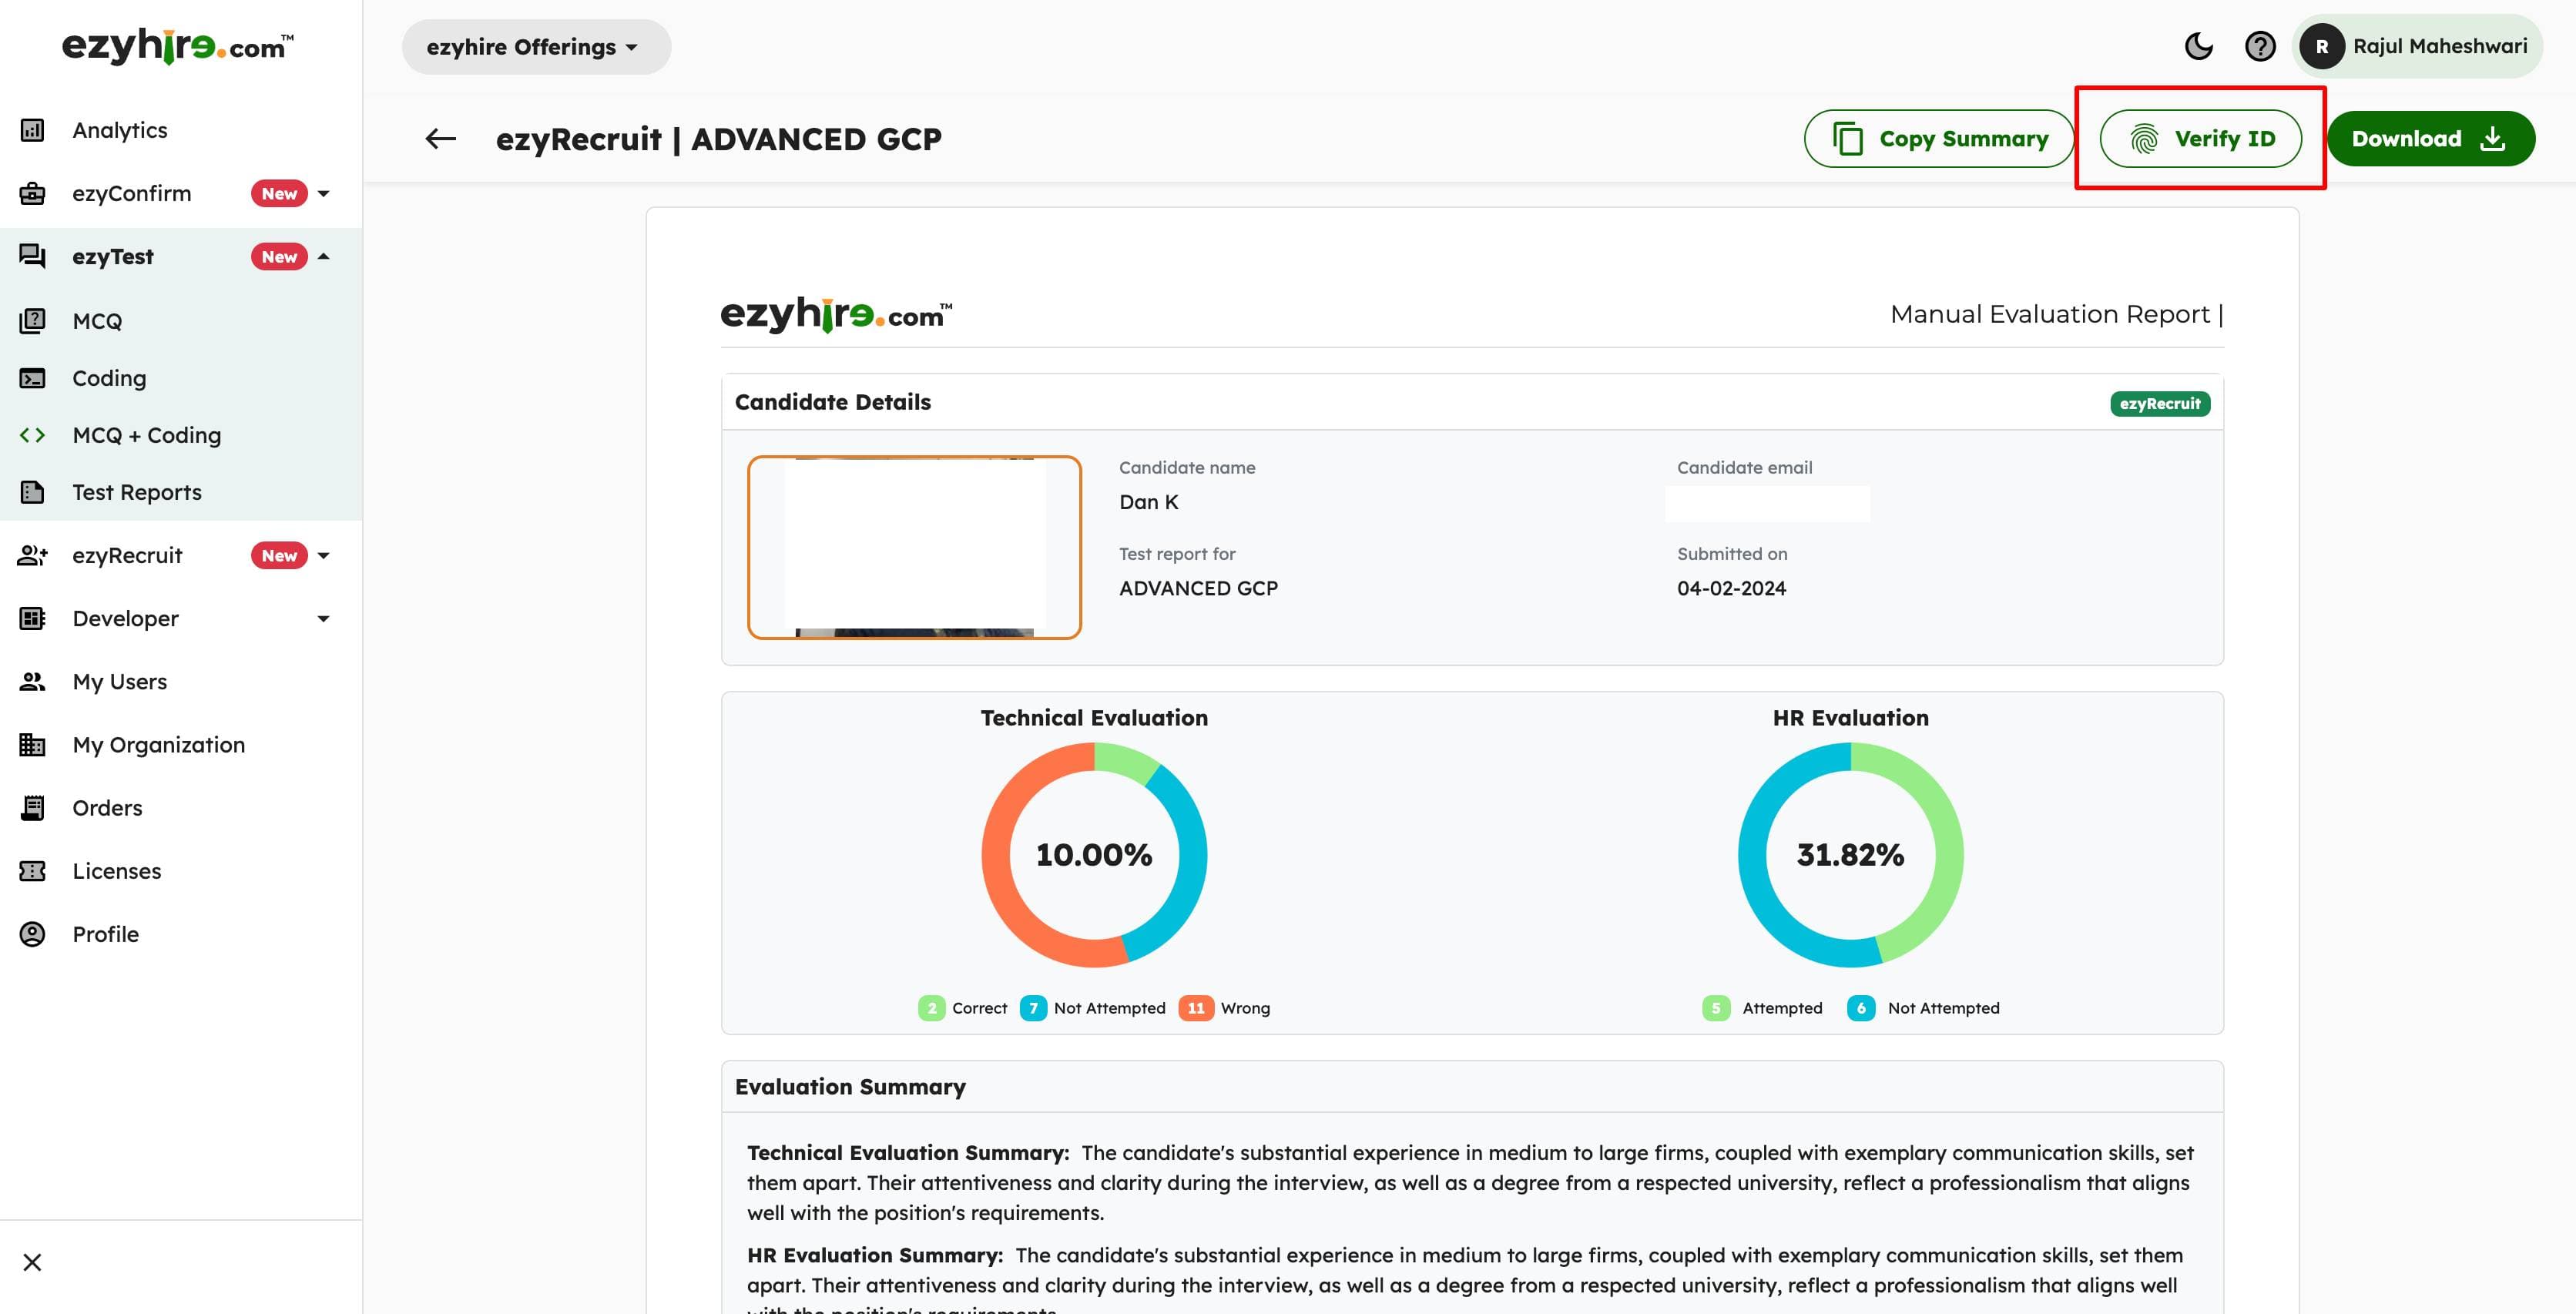Toggle dark mode with the moon icon
Screen dimensions: 2576x1314
click(2198, 46)
